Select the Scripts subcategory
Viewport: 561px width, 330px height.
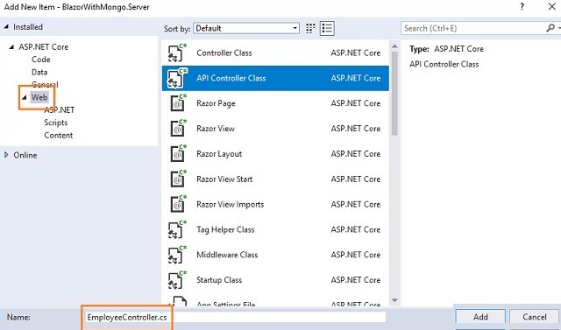pyautogui.click(x=56, y=123)
